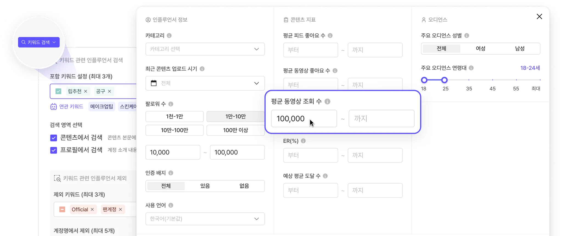
Task: Click the left age slider handle at 18
Action: 424,80
